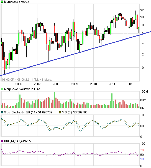Click the tallest green volume bar in 2008
This screenshot has width=151, height=168.
(x=54, y=100)
